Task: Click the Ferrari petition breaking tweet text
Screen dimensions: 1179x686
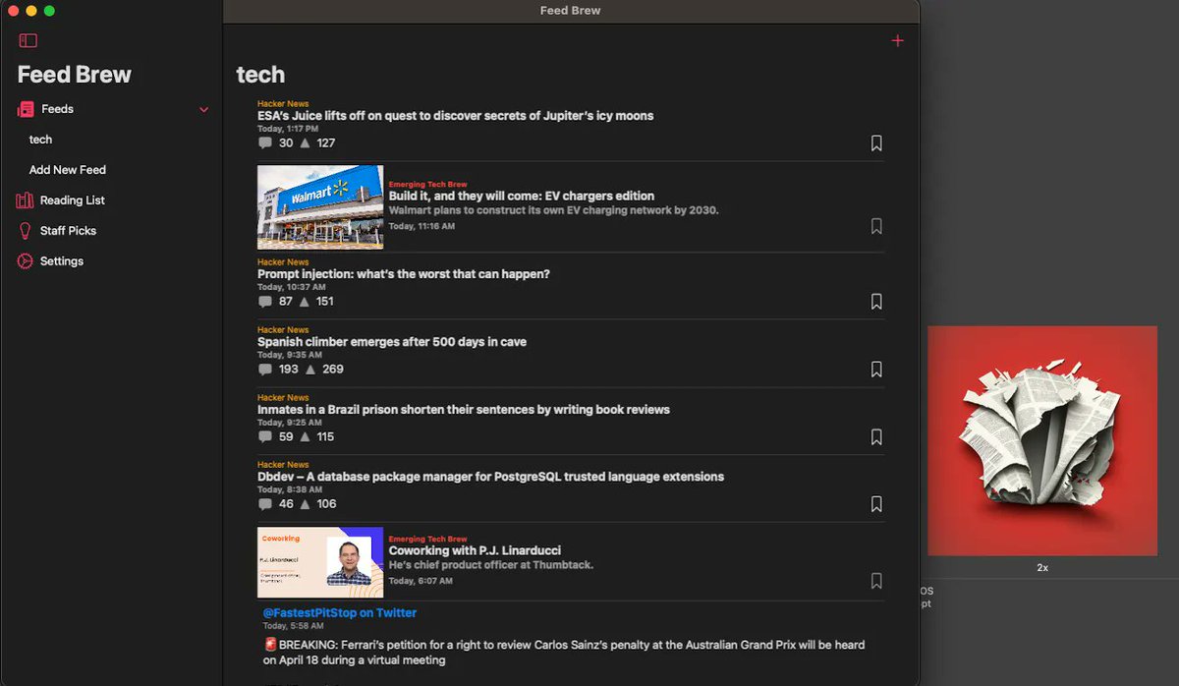Action: point(565,653)
